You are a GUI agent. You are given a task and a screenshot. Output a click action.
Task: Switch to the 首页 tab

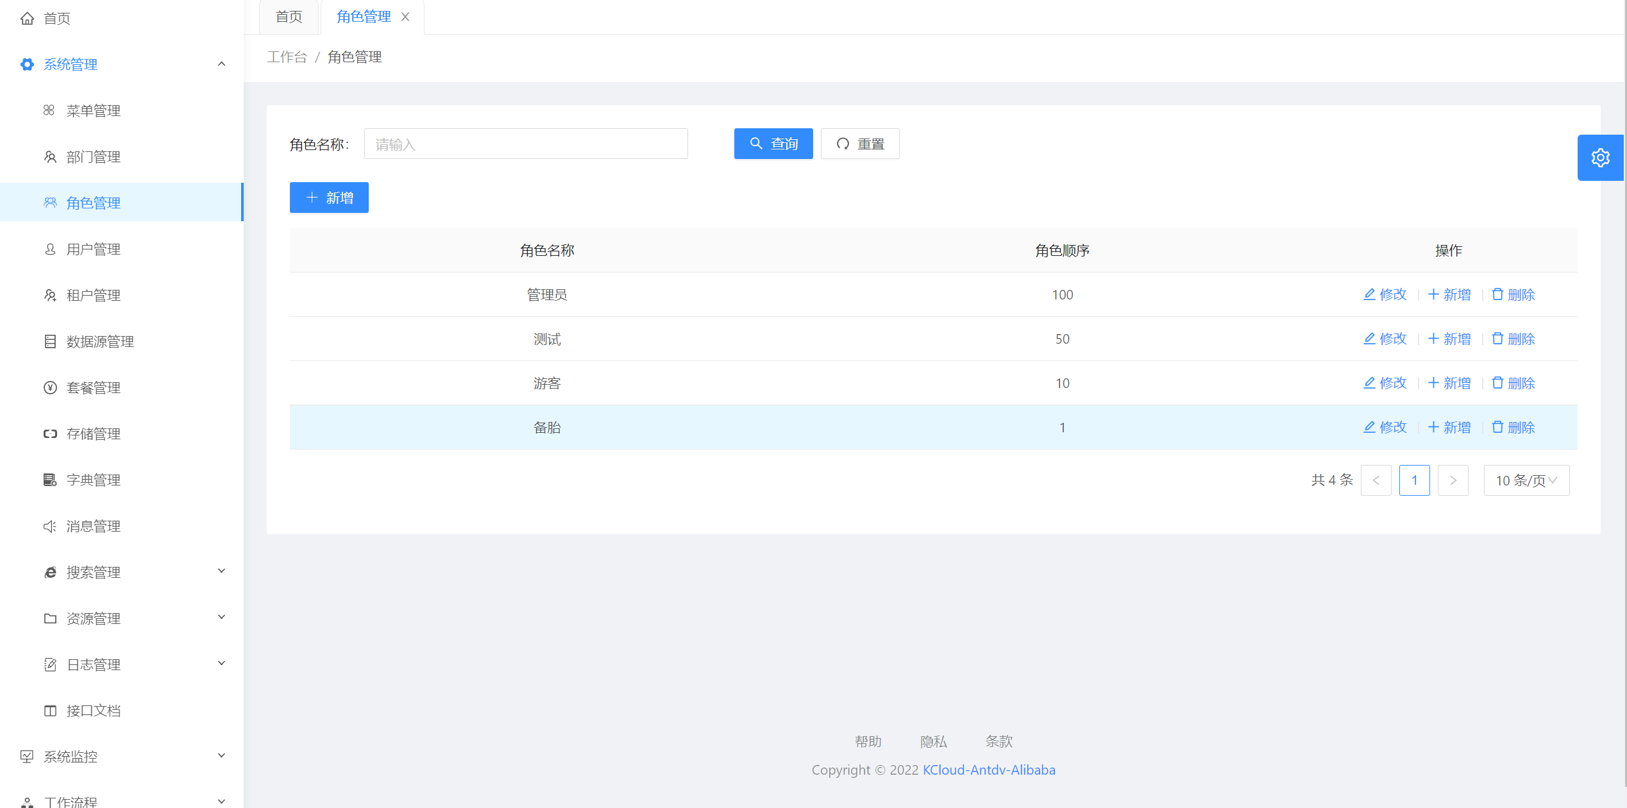[x=289, y=17]
